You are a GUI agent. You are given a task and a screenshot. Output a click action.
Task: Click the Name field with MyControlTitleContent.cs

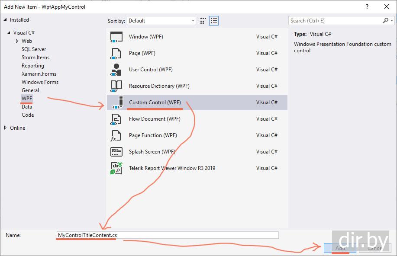click(x=168, y=235)
